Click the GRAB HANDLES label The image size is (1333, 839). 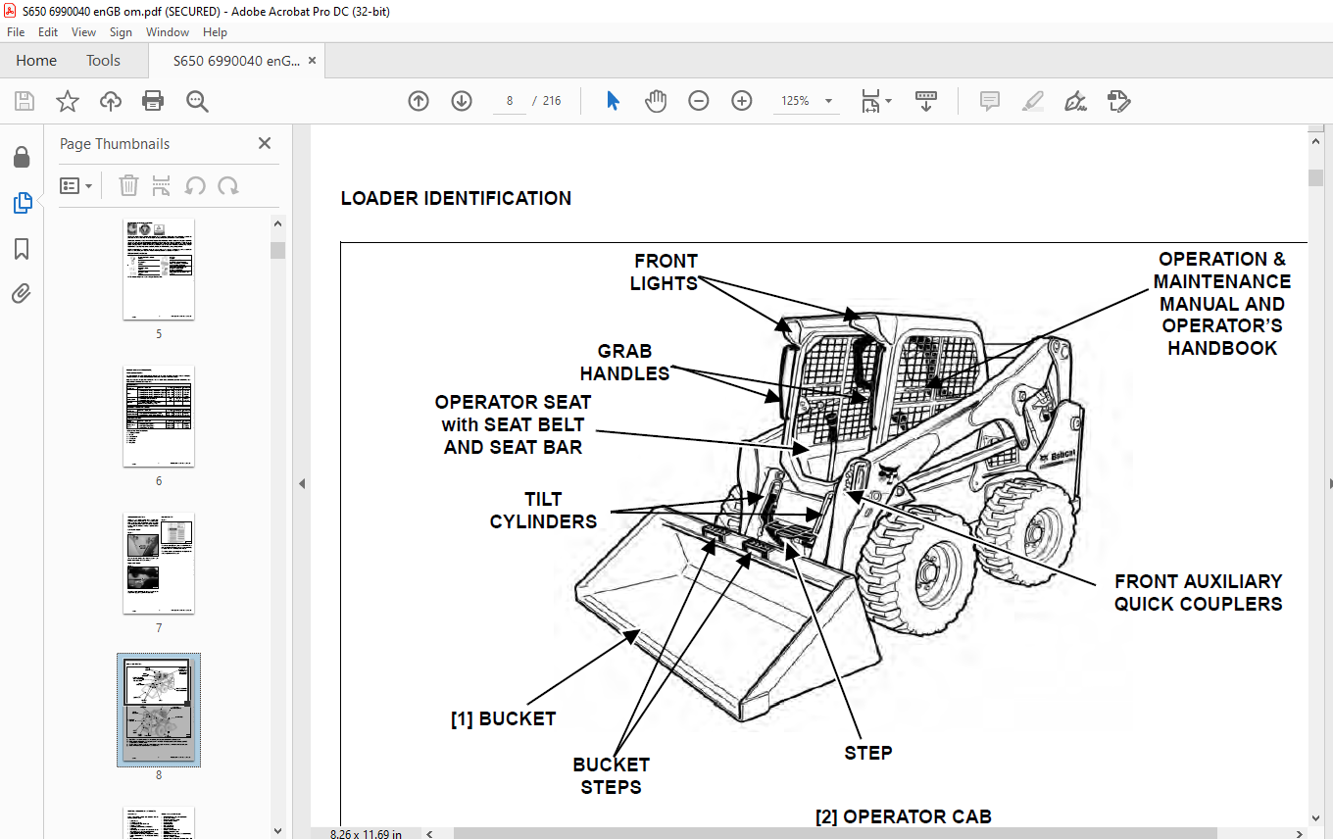pyautogui.click(x=624, y=363)
